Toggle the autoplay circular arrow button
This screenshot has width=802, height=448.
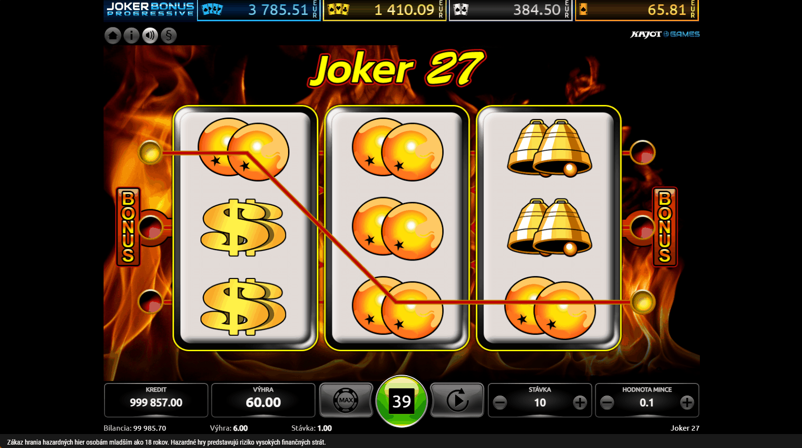457,400
